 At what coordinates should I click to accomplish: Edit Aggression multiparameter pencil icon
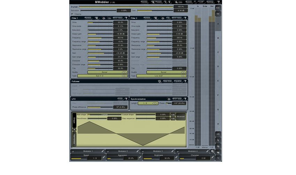tap(140, 157)
